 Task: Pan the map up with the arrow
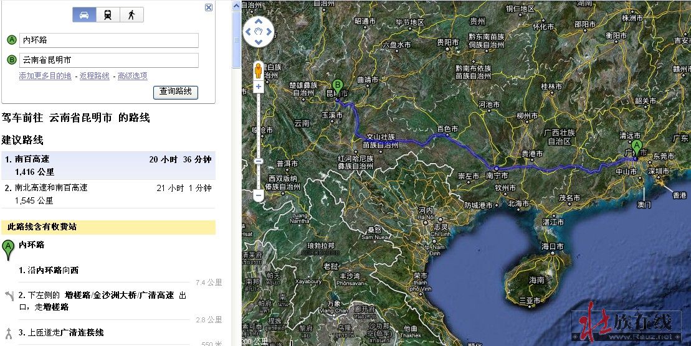[259, 21]
